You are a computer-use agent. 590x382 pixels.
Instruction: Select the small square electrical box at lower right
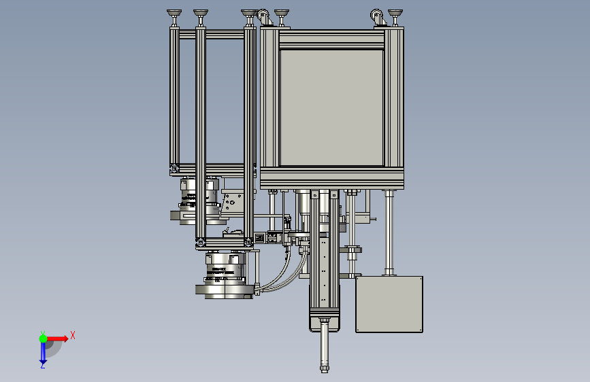(x=389, y=304)
